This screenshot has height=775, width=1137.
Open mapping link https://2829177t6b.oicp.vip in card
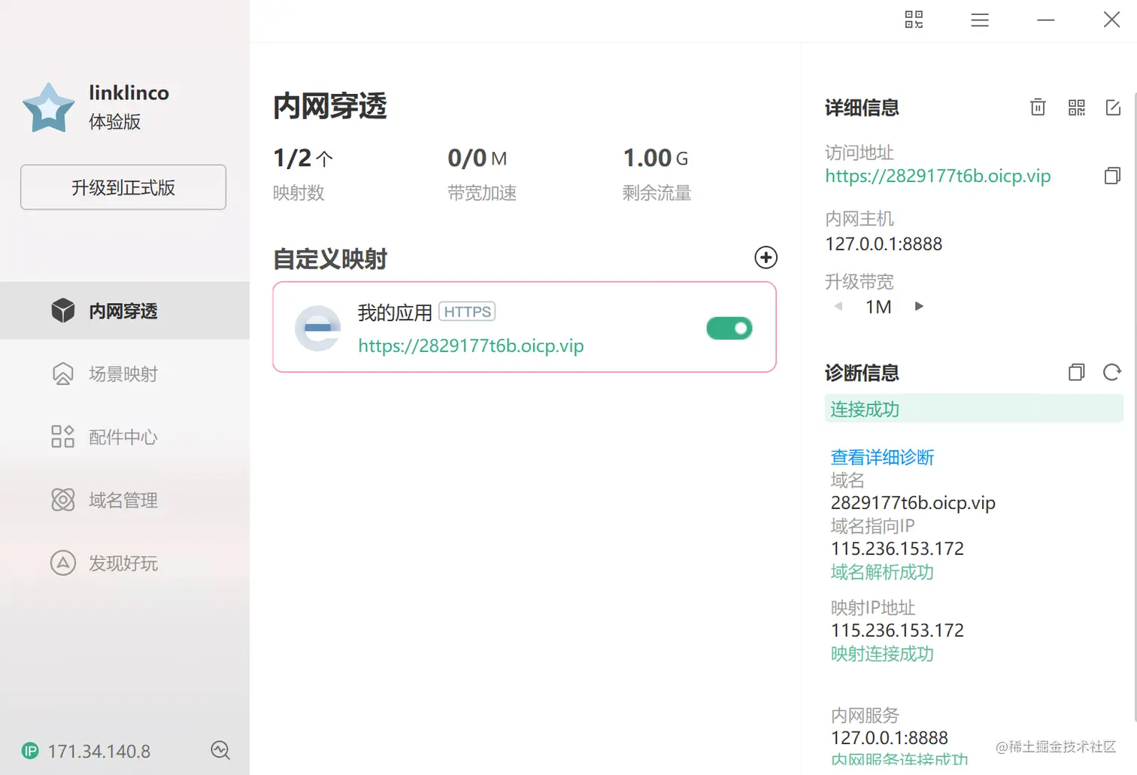pyautogui.click(x=471, y=346)
